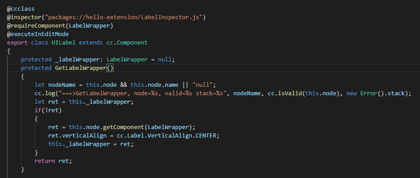Click the @ccclass decorator
The image size is (420, 178).
tap(21, 8)
